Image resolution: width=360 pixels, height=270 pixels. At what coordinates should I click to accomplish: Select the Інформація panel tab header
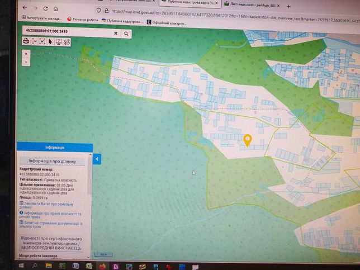pyautogui.click(x=55, y=148)
